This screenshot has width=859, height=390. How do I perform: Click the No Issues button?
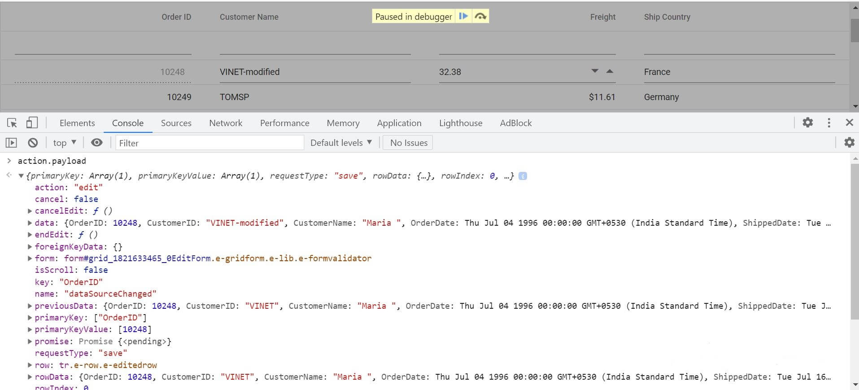408,143
